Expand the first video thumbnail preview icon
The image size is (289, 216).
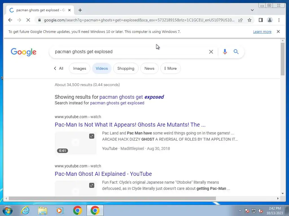click(92, 136)
